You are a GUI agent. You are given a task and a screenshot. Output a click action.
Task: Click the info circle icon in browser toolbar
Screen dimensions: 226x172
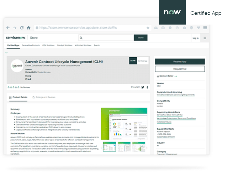pos(170,28)
